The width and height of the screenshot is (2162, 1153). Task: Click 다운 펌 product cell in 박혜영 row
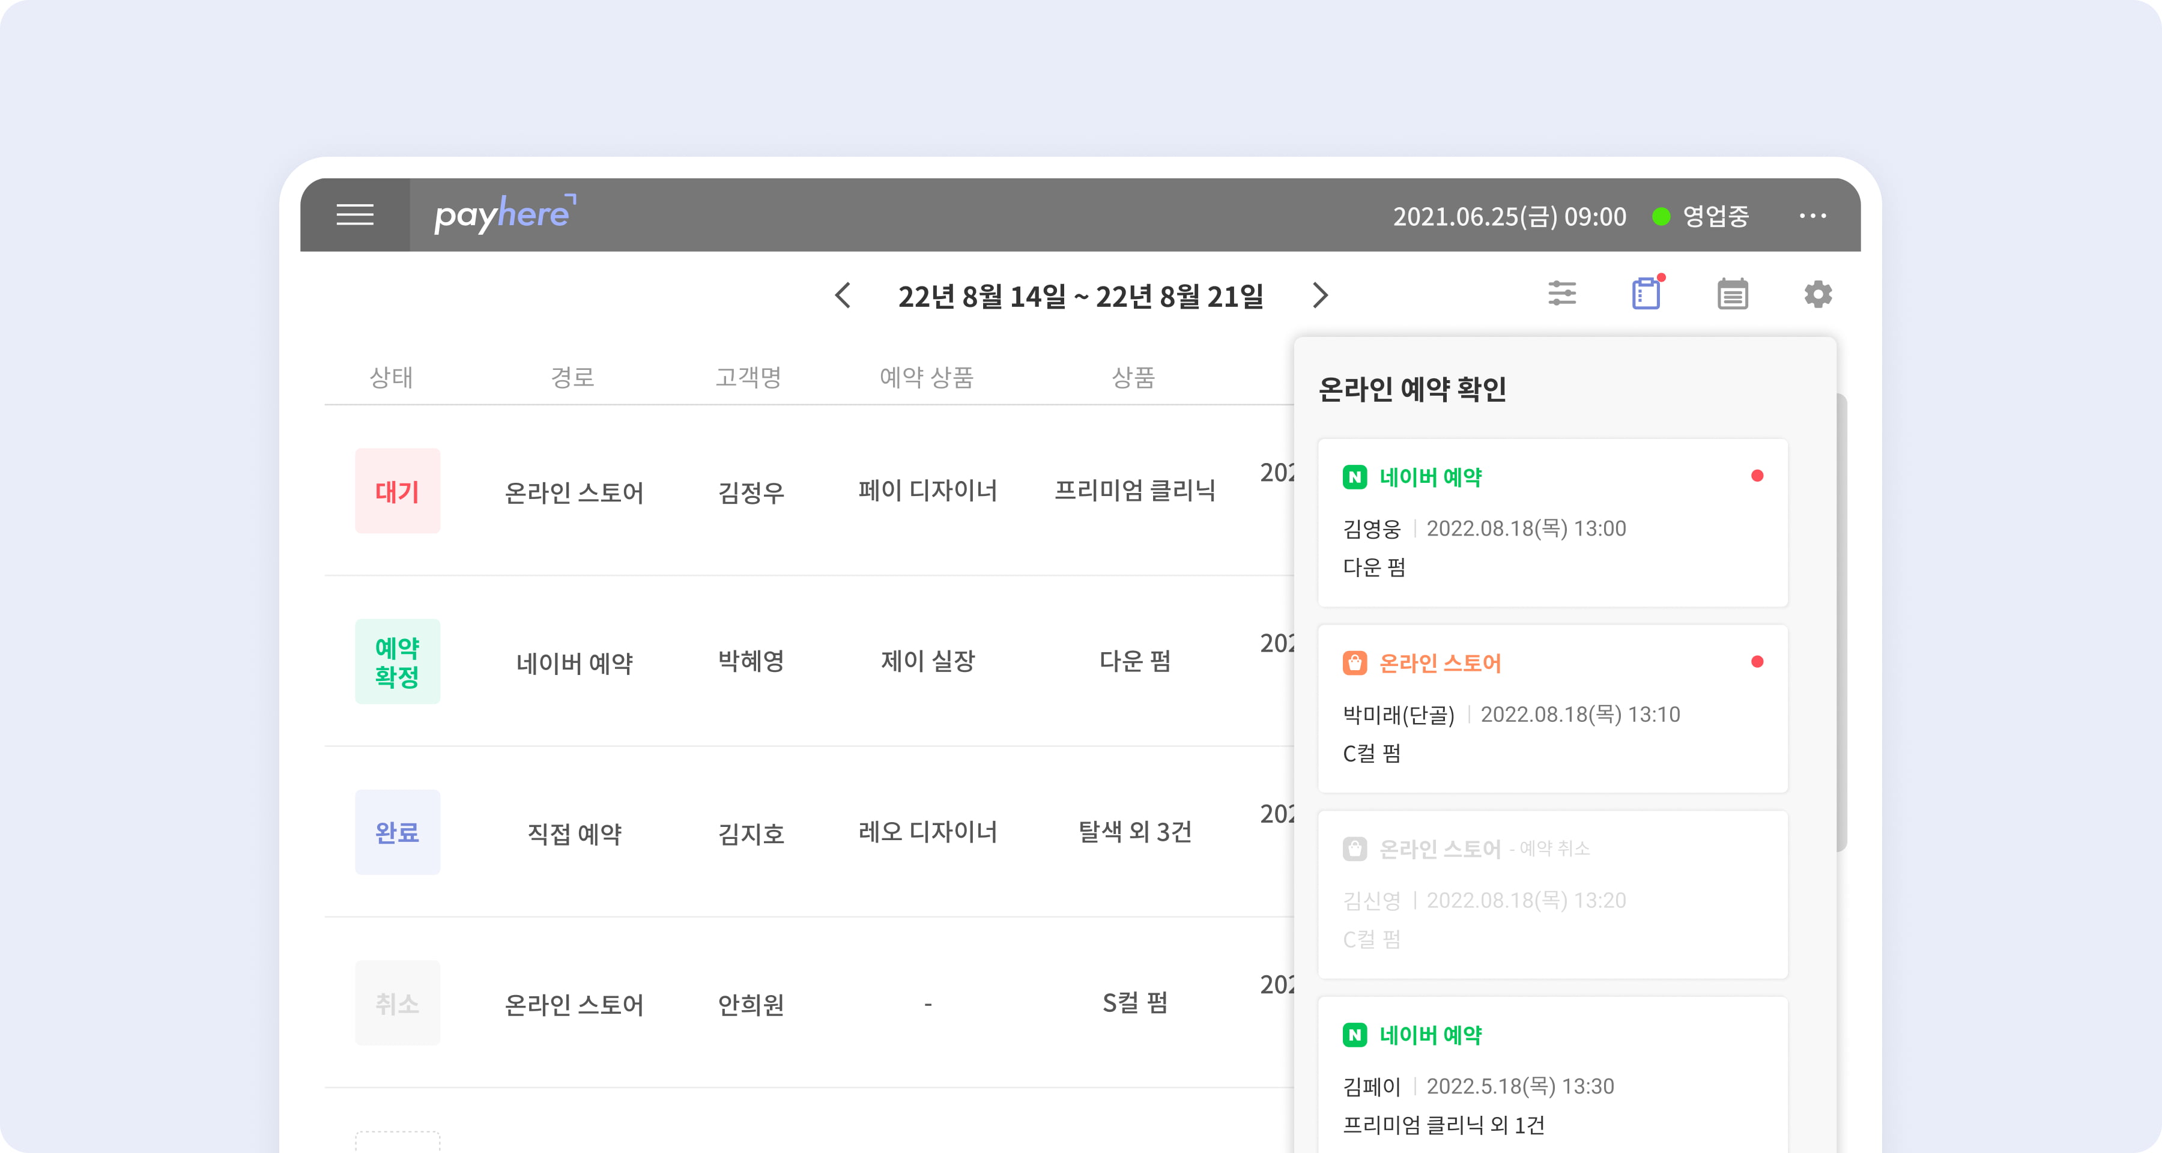tap(1134, 661)
